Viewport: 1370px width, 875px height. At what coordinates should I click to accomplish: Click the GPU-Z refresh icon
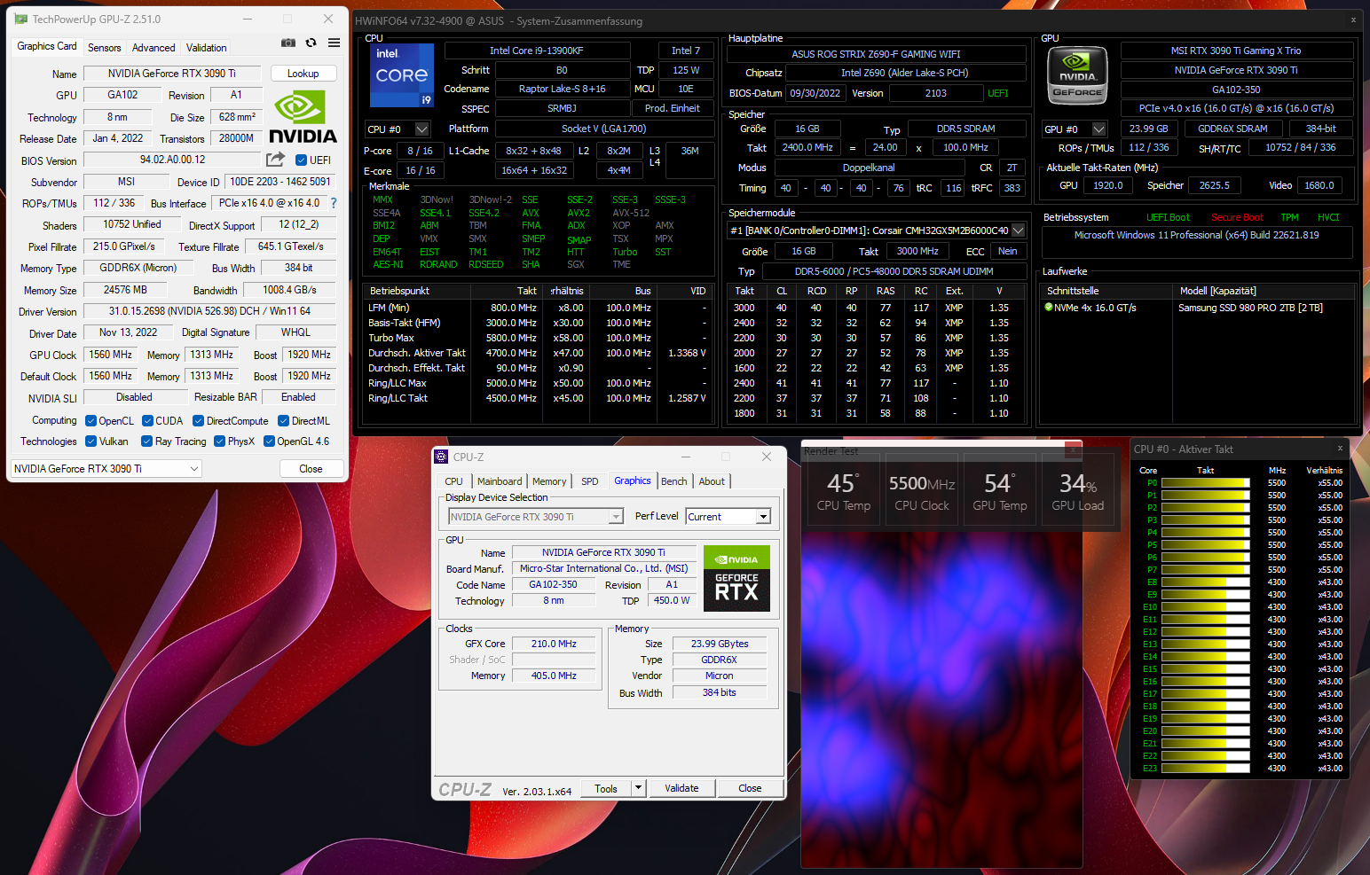coord(311,43)
